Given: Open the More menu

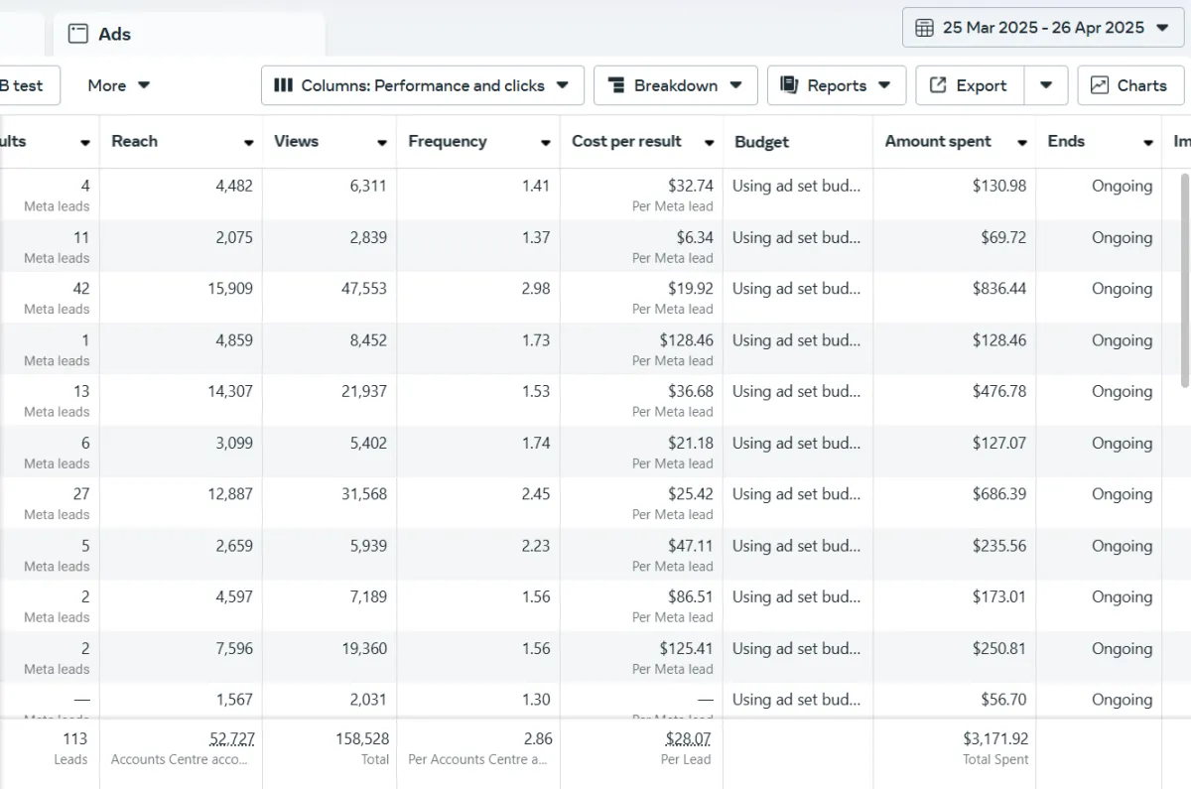Looking at the screenshot, I should click(119, 85).
